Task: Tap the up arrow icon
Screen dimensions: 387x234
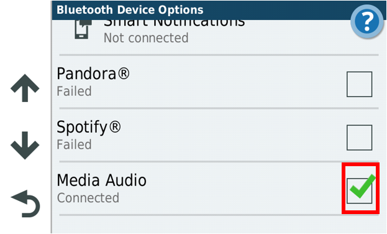Action: (x=25, y=88)
